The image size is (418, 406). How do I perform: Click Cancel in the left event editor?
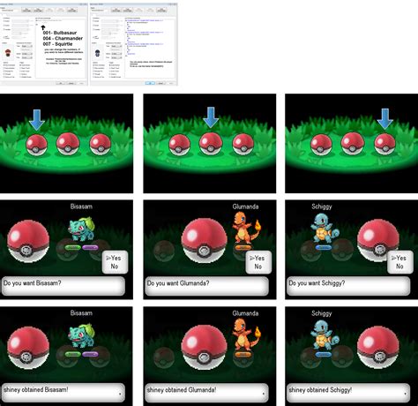click(x=71, y=83)
